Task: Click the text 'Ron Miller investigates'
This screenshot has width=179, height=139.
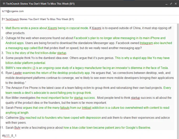Action: point(21,98)
